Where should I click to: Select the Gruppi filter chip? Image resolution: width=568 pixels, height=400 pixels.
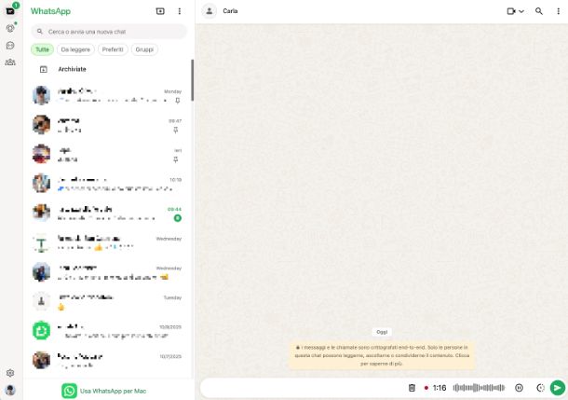(x=144, y=49)
